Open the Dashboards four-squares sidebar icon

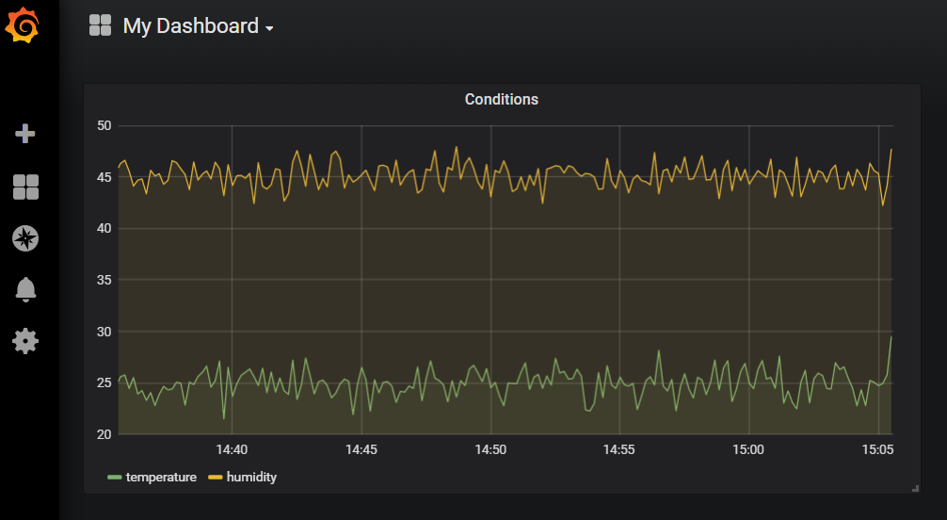pos(25,187)
